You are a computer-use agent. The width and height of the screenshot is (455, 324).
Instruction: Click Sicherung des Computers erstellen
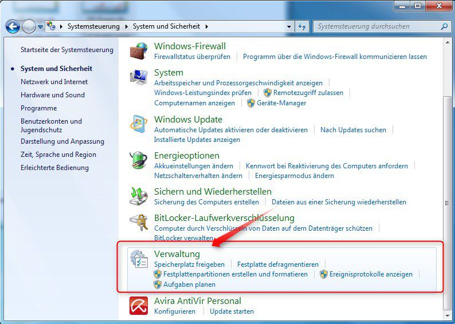tap(206, 202)
